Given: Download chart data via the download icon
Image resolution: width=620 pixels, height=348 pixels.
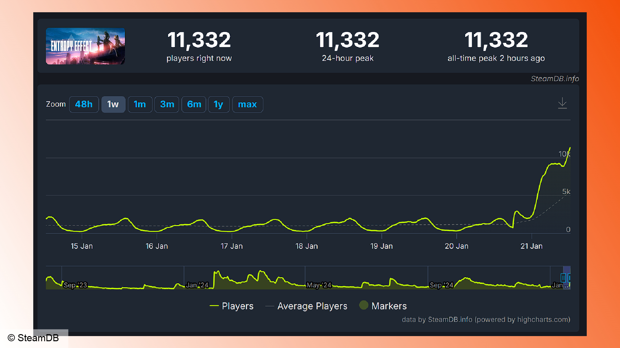Looking at the screenshot, I should pyautogui.click(x=562, y=103).
